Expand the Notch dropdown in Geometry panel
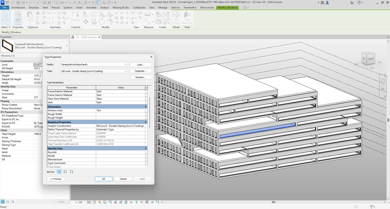 55,13
